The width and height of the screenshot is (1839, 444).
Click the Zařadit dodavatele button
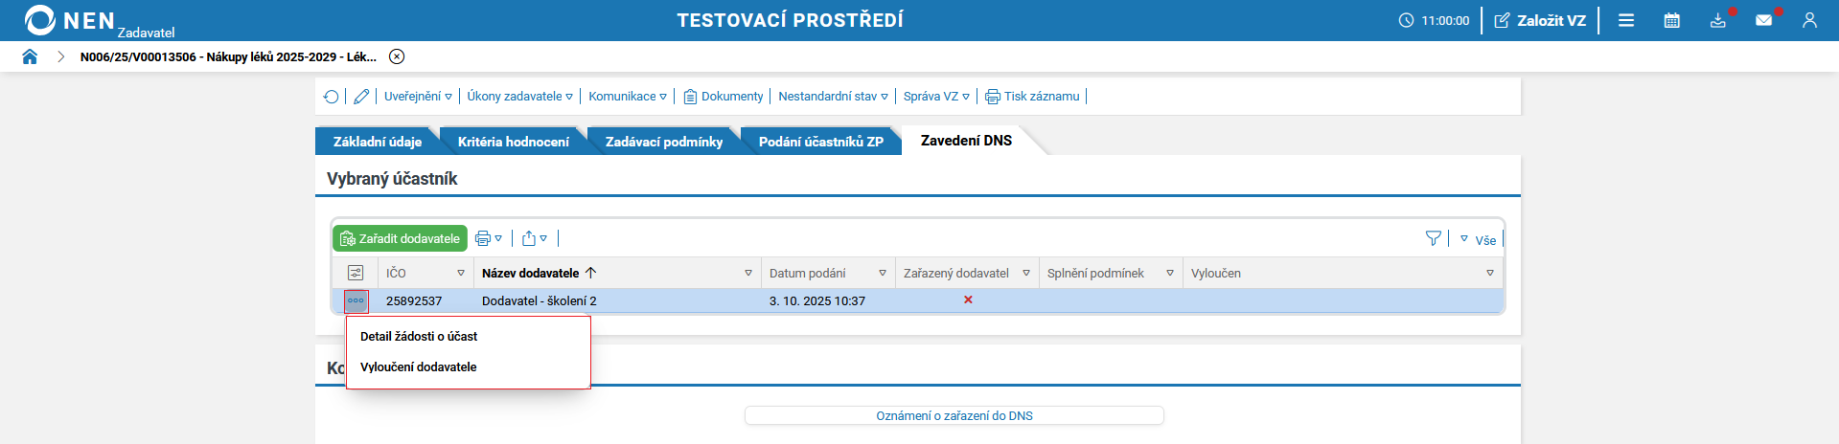coord(400,238)
